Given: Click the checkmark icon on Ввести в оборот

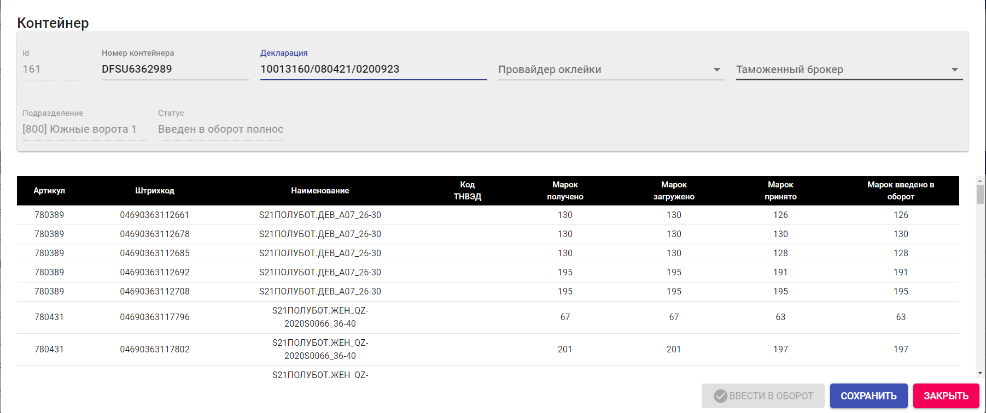Looking at the screenshot, I should 720,396.
